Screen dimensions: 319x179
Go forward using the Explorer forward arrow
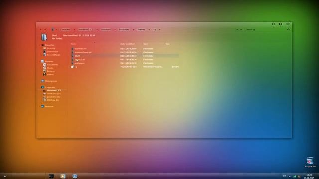coord(45,30)
